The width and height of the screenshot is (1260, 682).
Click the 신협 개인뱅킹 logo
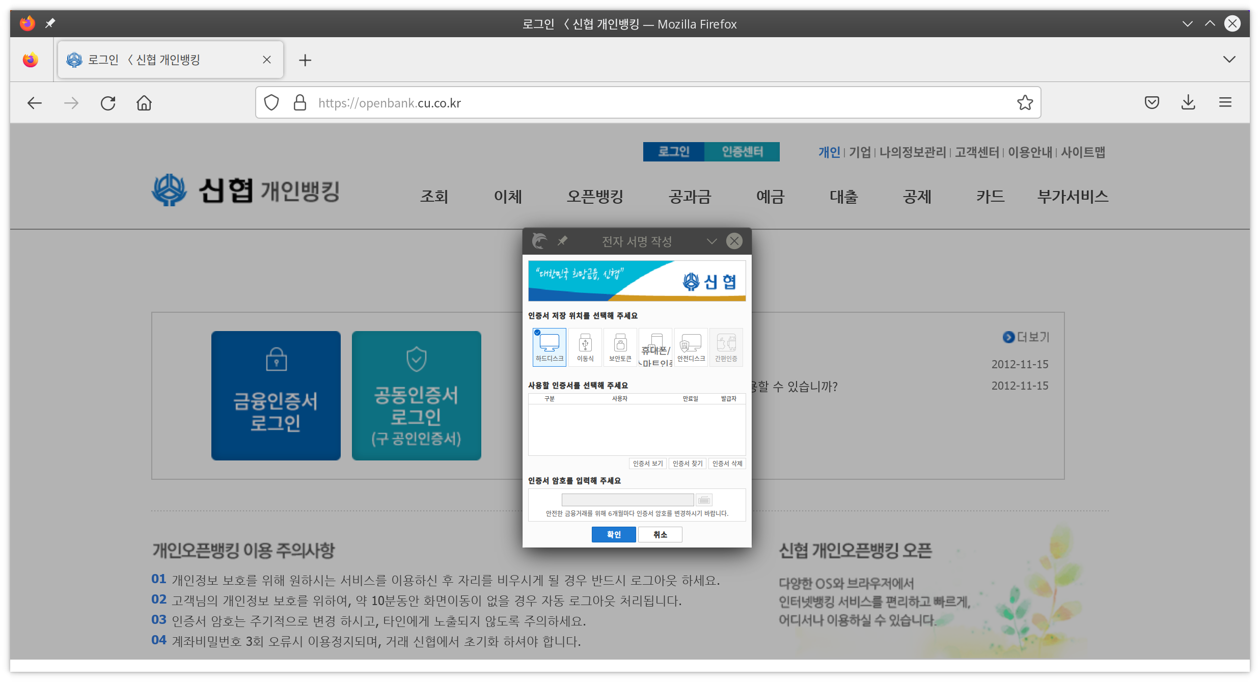(x=245, y=190)
